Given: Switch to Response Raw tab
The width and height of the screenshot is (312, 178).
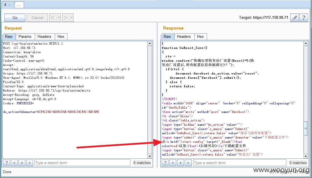Looking at the screenshot, I should coord(167,36).
